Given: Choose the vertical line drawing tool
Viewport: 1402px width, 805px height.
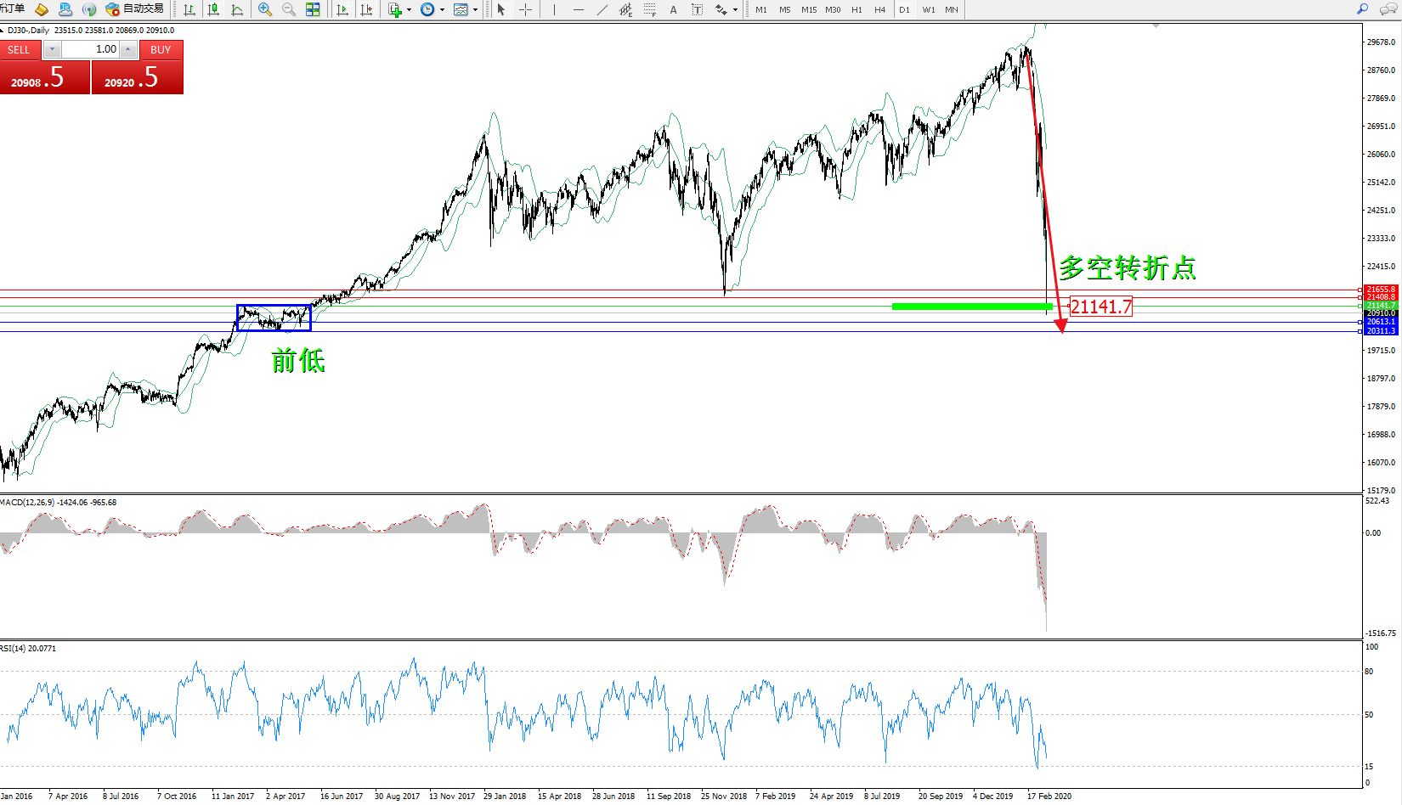Looking at the screenshot, I should (554, 9).
